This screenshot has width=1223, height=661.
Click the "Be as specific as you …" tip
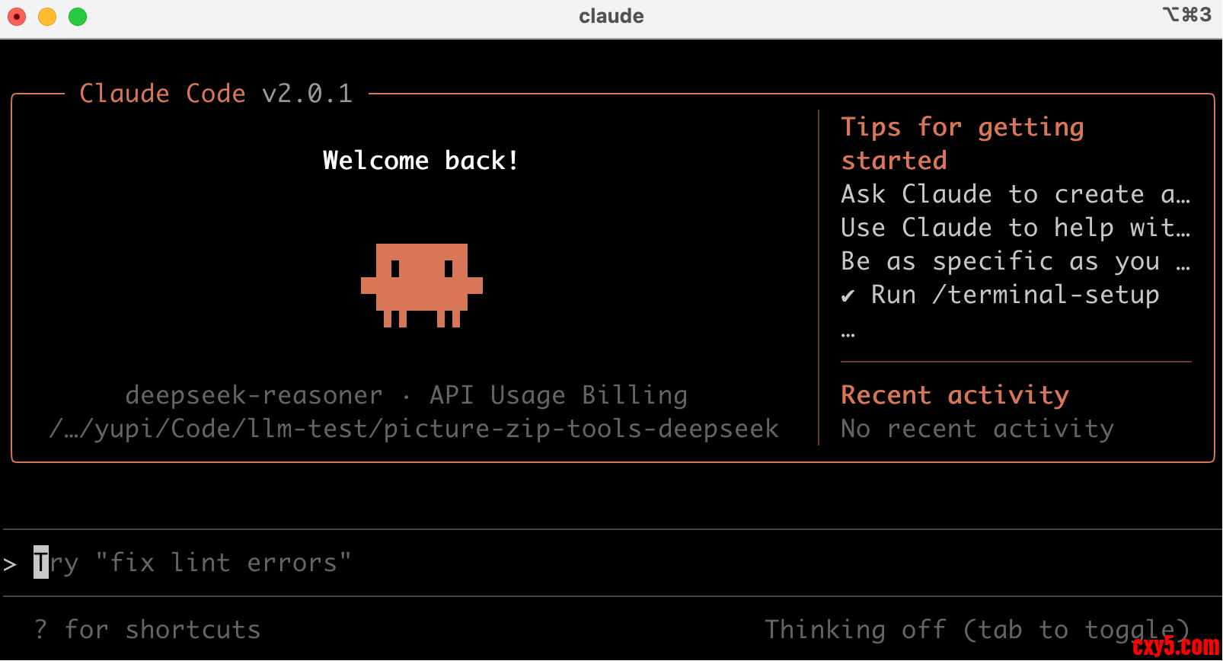pos(1016,261)
